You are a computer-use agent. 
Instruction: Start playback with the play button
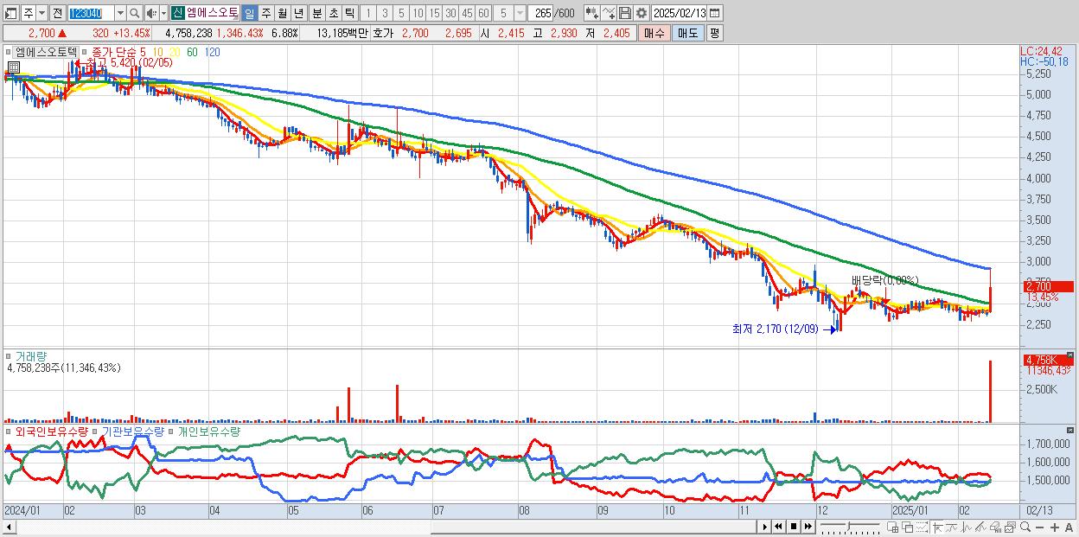click(x=765, y=527)
